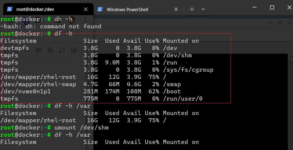Open a new terminal tab with plus
Viewport: 293px width, 150px height.
[x=192, y=9]
